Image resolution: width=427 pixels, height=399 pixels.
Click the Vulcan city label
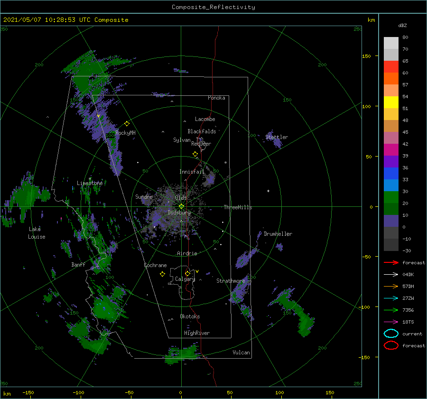(241, 353)
